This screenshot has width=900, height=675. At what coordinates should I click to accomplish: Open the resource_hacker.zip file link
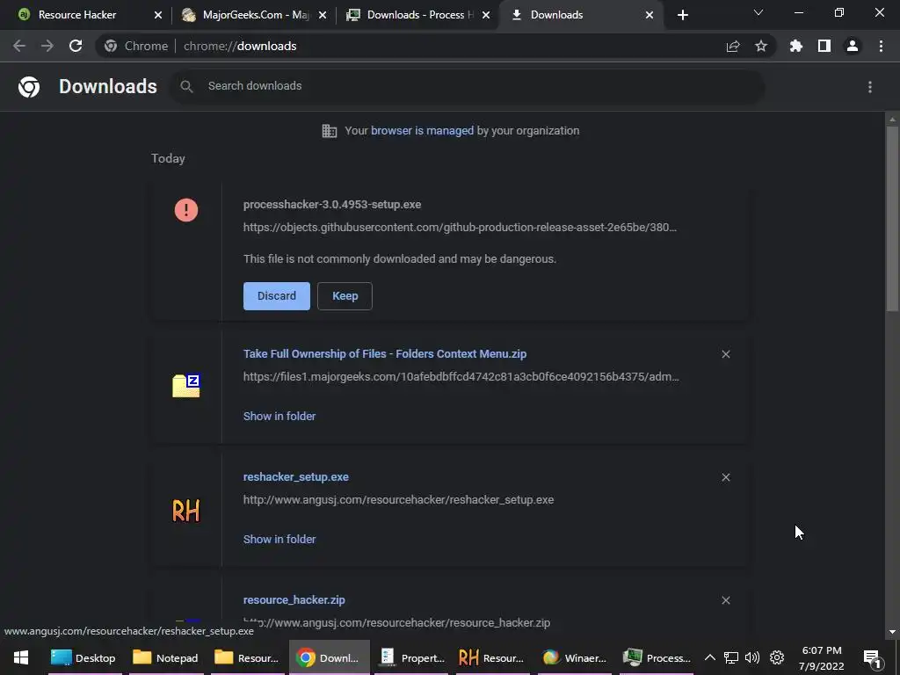(x=294, y=600)
